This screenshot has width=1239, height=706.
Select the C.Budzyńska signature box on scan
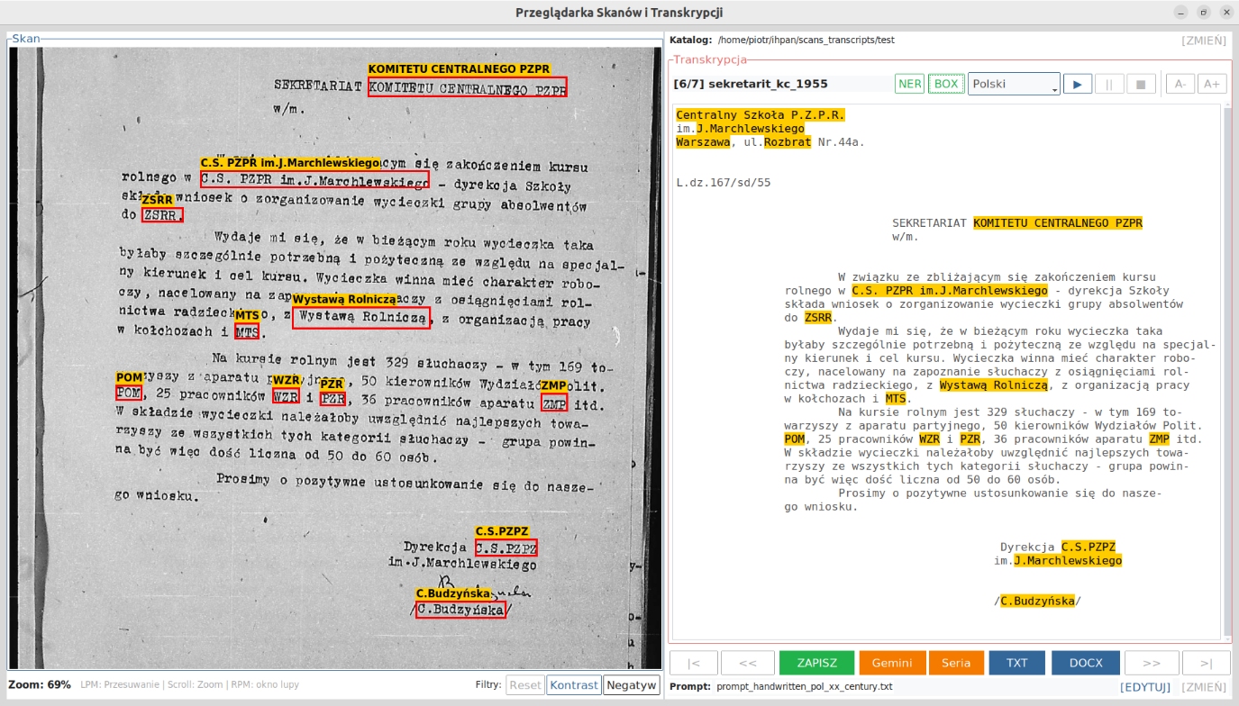460,610
